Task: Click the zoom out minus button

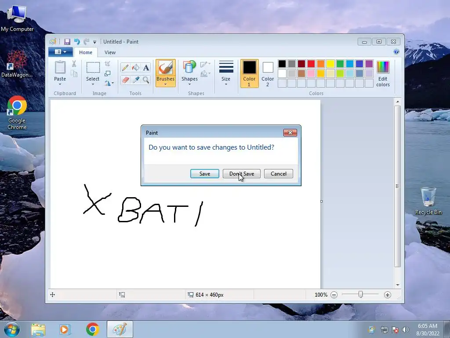Action: click(x=334, y=295)
